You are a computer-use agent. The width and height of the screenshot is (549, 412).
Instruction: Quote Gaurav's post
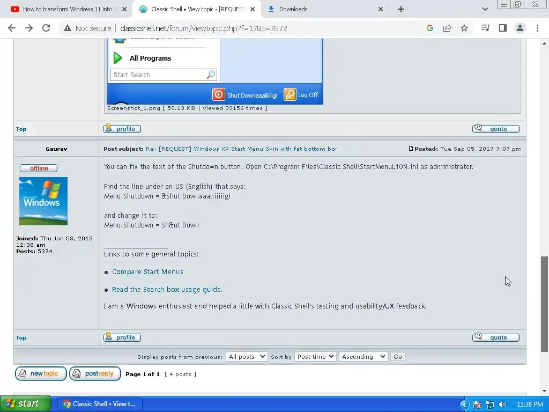click(496, 337)
